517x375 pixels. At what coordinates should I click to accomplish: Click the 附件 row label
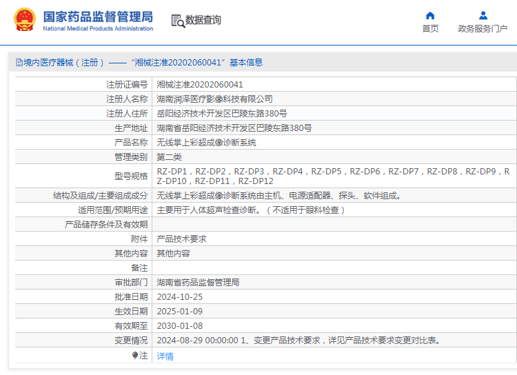click(x=139, y=239)
